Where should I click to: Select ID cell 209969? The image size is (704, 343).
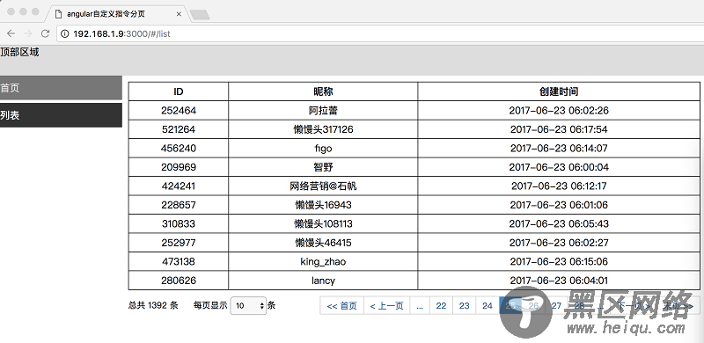point(179,167)
